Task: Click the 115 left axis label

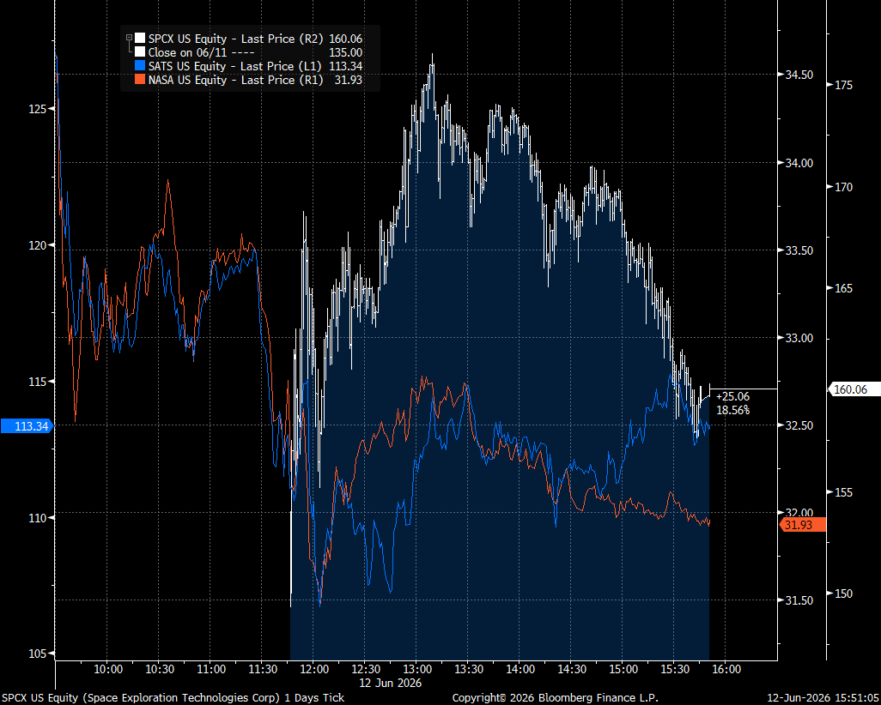Action: (x=38, y=382)
